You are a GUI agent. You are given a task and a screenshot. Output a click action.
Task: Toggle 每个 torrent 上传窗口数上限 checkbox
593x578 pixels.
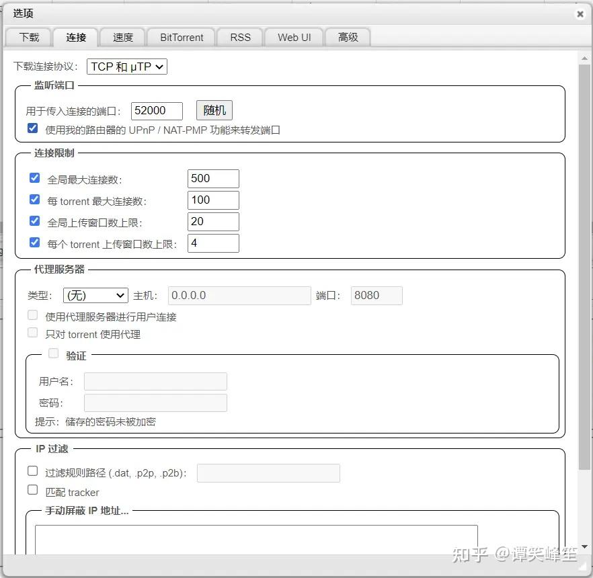34,243
